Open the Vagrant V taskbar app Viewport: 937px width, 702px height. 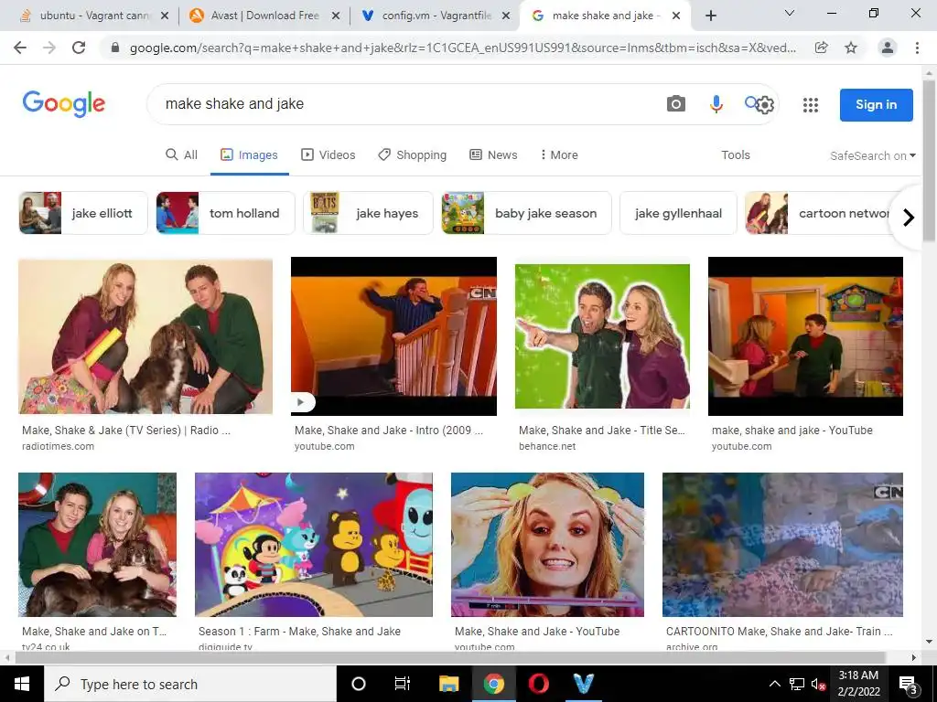coord(583,684)
